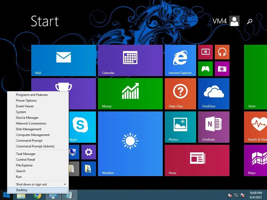Select Network Connections menu entry
Image resolution: width=267 pixels, height=200 pixels.
(38, 123)
